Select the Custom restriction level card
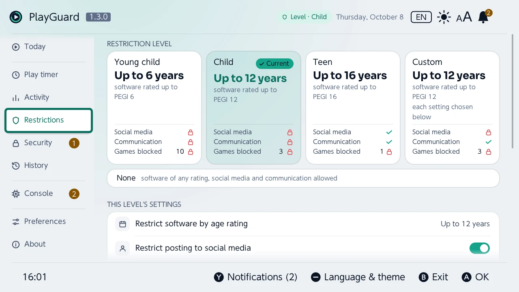 pos(452,107)
